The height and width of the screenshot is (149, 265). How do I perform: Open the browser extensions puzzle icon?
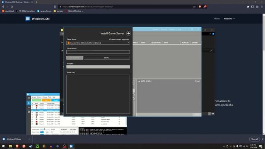(x=248, y=7)
